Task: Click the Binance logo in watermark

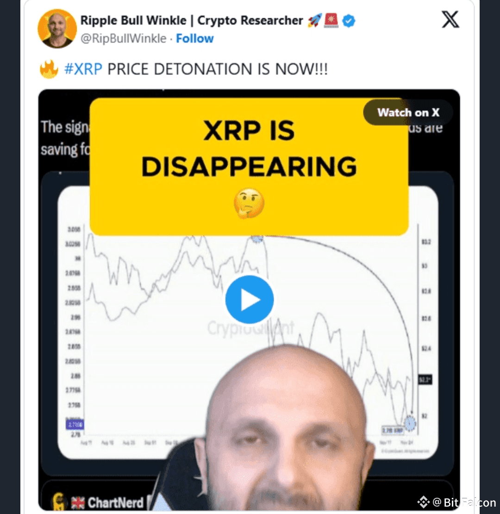Action: click(423, 502)
